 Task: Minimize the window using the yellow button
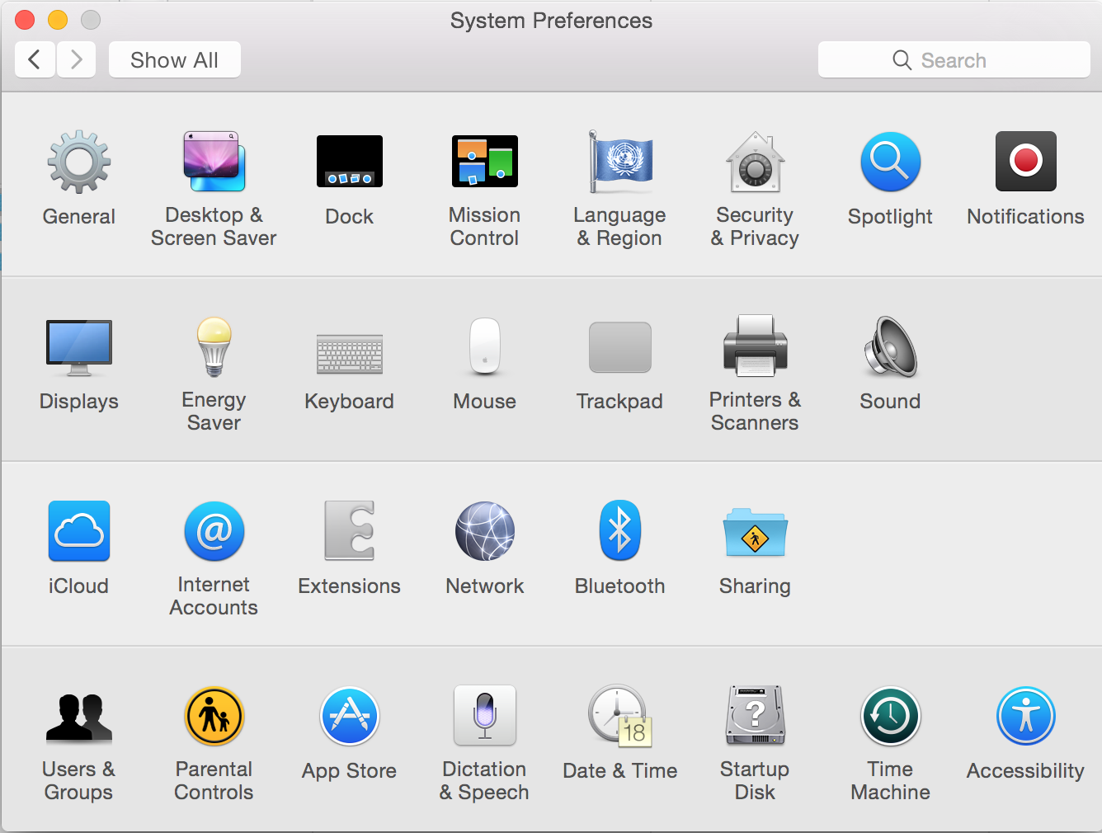[x=58, y=20]
